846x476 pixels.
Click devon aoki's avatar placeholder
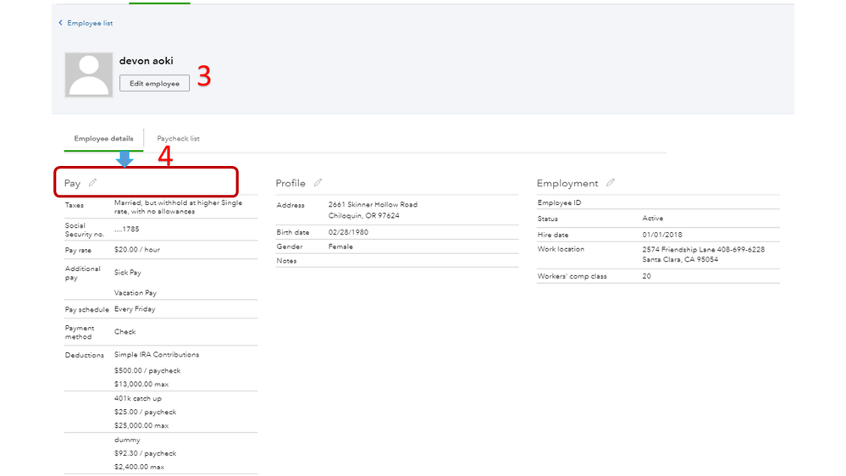[89, 75]
